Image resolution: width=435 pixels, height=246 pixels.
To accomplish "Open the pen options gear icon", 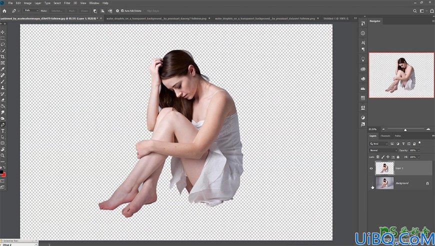I will pos(117,11).
